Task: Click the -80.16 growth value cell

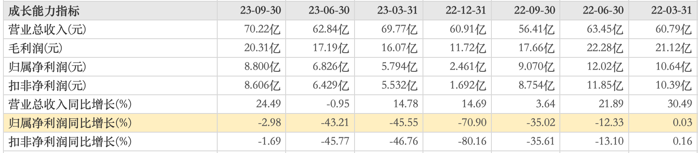Action: tap(472, 141)
